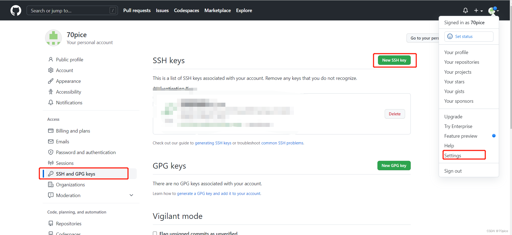Open the plus create-new dropdown
This screenshot has width=512, height=235.
point(478,10)
